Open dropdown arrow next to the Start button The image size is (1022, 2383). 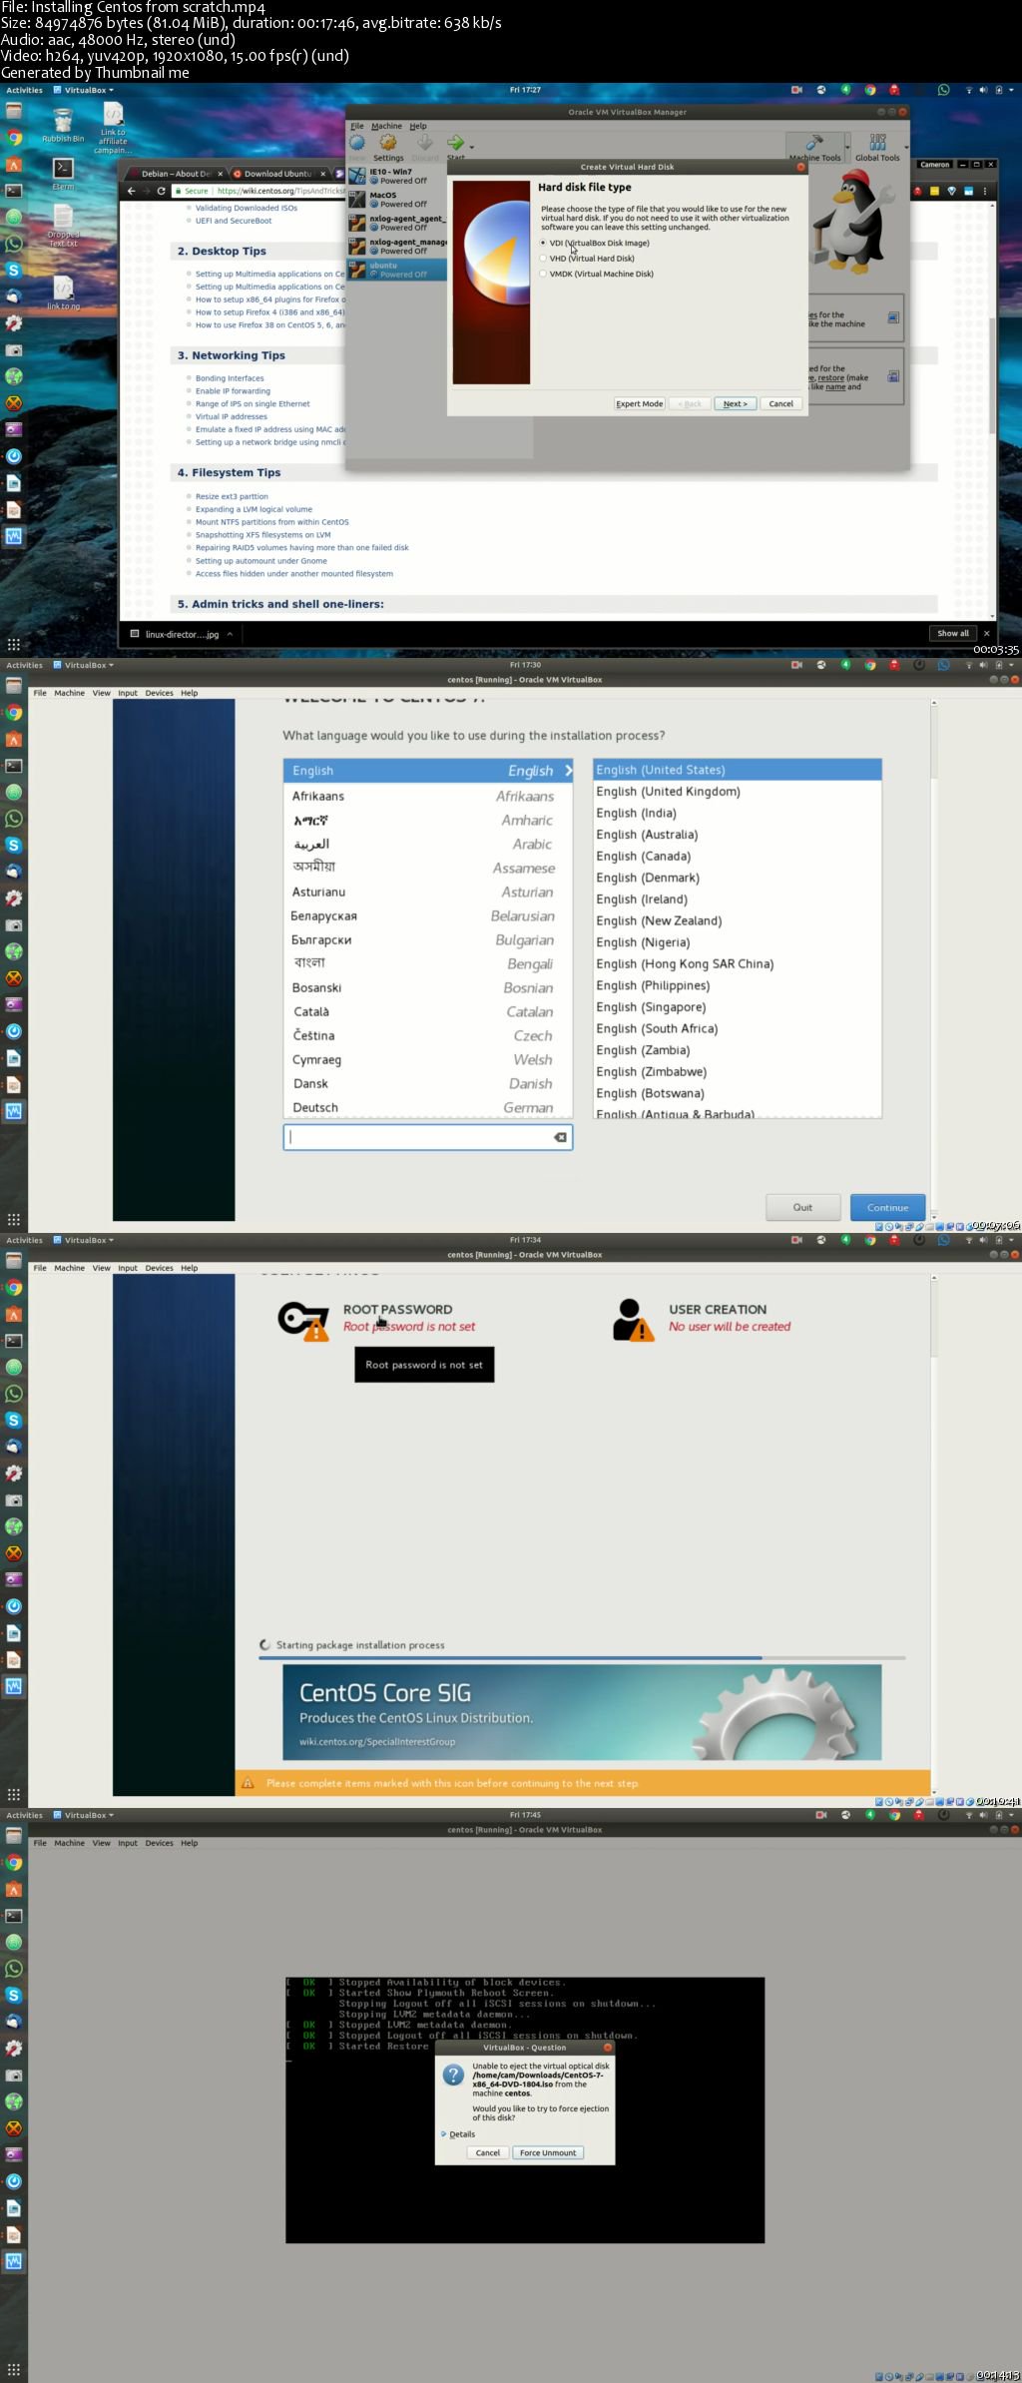tap(472, 147)
